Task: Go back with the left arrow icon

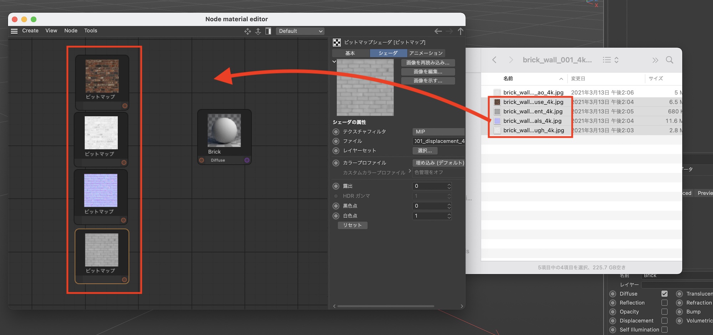Action: (438, 31)
